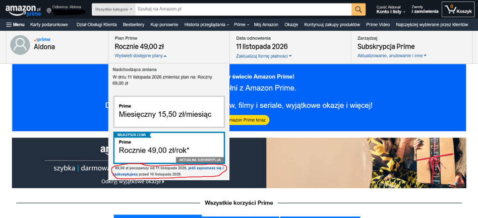Open the hamburger Menu icon
This screenshot has width=478, height=218.
tap(15, 25)
